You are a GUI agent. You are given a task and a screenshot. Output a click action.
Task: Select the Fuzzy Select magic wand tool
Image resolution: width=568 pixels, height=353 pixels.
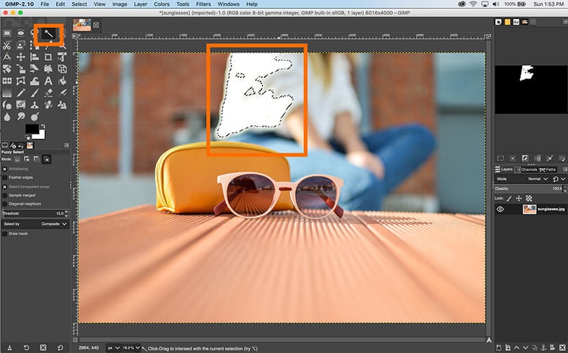click(49, 33)
